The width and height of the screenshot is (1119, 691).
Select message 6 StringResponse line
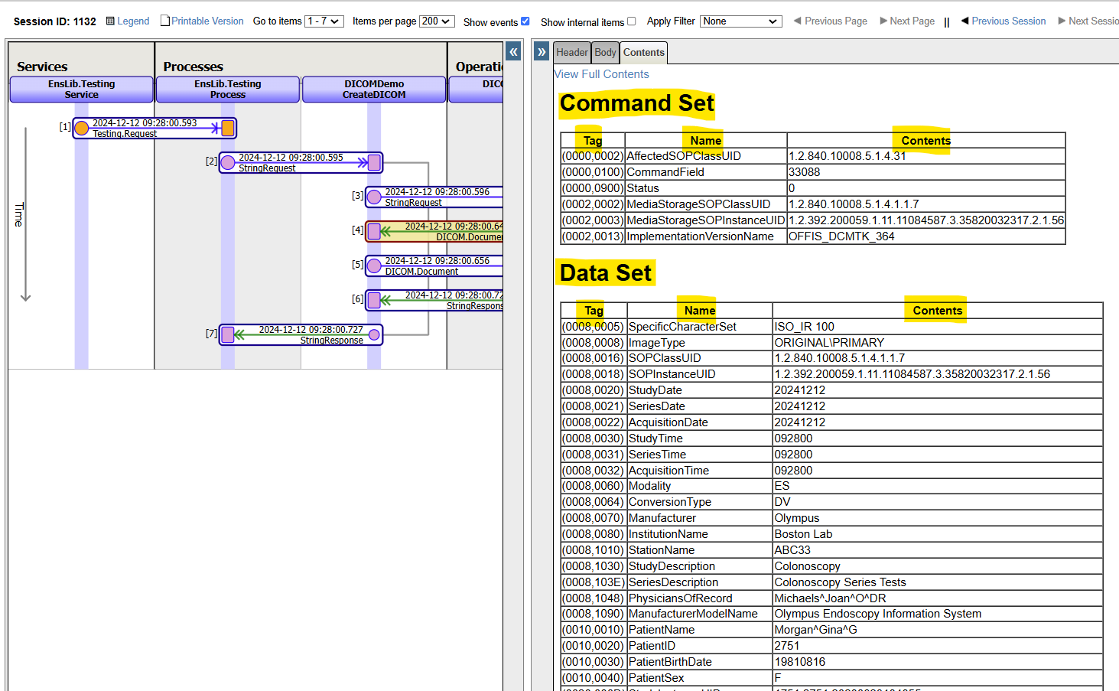point(434,300)
